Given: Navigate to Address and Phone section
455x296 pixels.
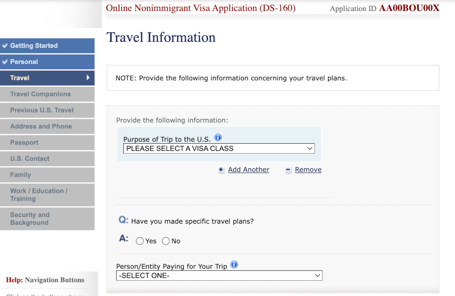Looking at the screenshot, I should (41, 126).
